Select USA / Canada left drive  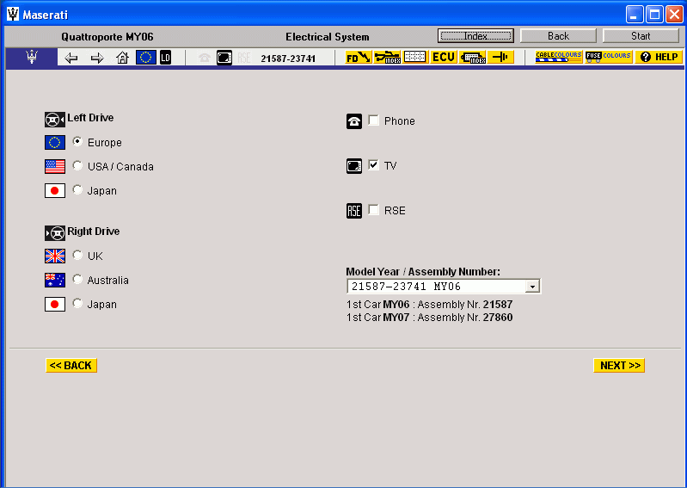tap(78, 166)
